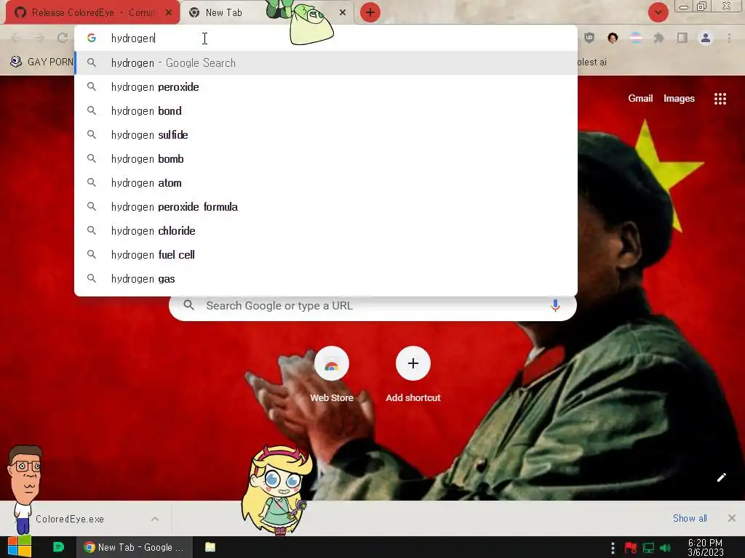Select the 'hydrogen fuel cell' suggestion

coord(326,254)
